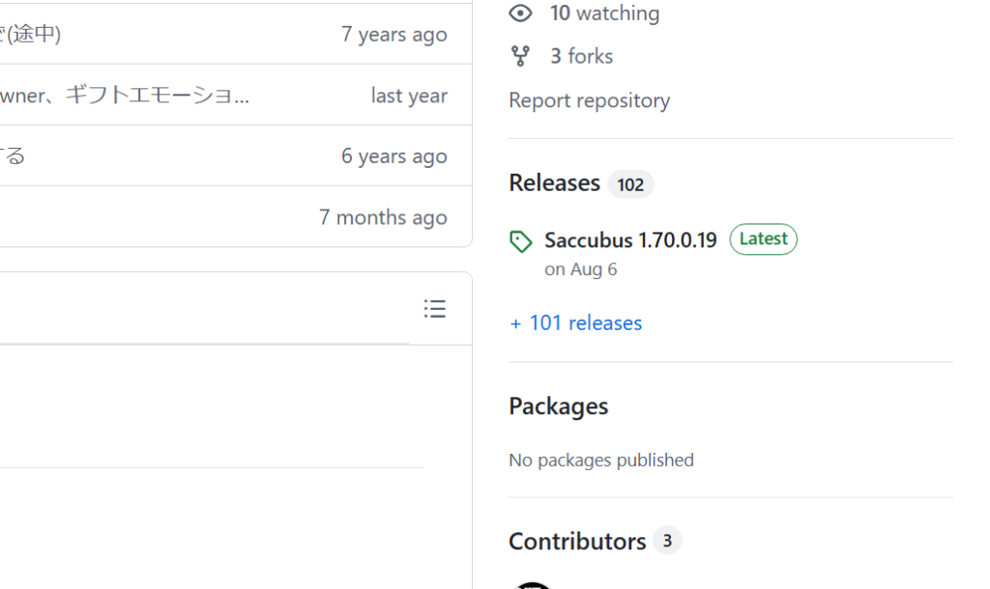Show all with + 101 releases link
The height and width of the screenshot is (589, 990).
(575, 323)
